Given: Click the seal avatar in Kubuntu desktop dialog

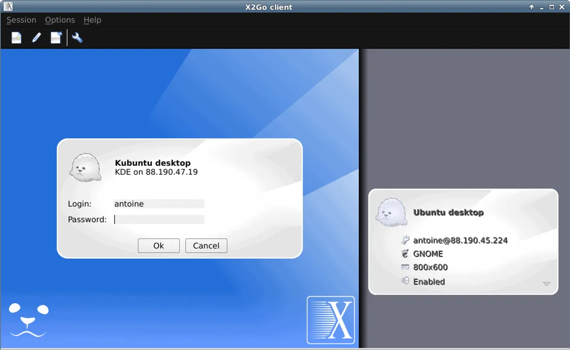Looking at the screenshot, I should (86, 168).
